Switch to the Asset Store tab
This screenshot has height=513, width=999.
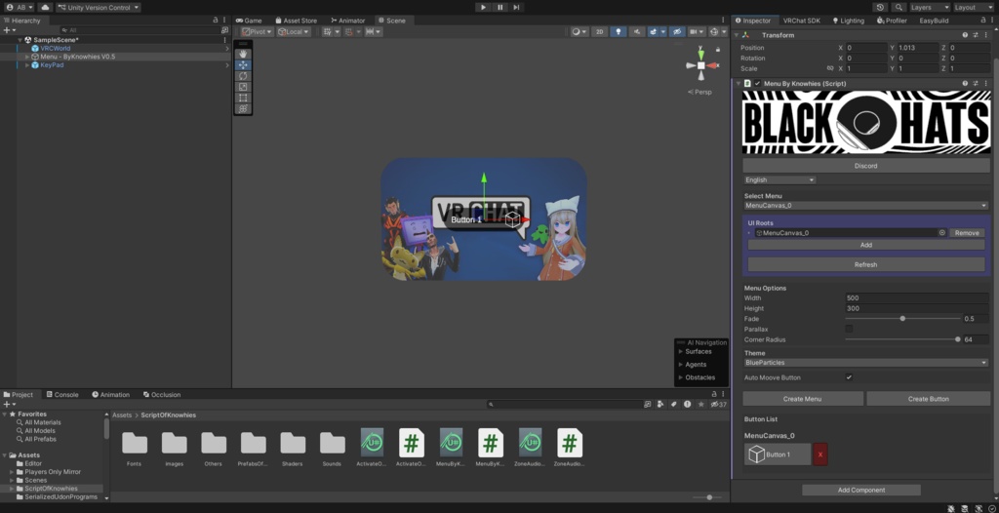click(296, 20)
